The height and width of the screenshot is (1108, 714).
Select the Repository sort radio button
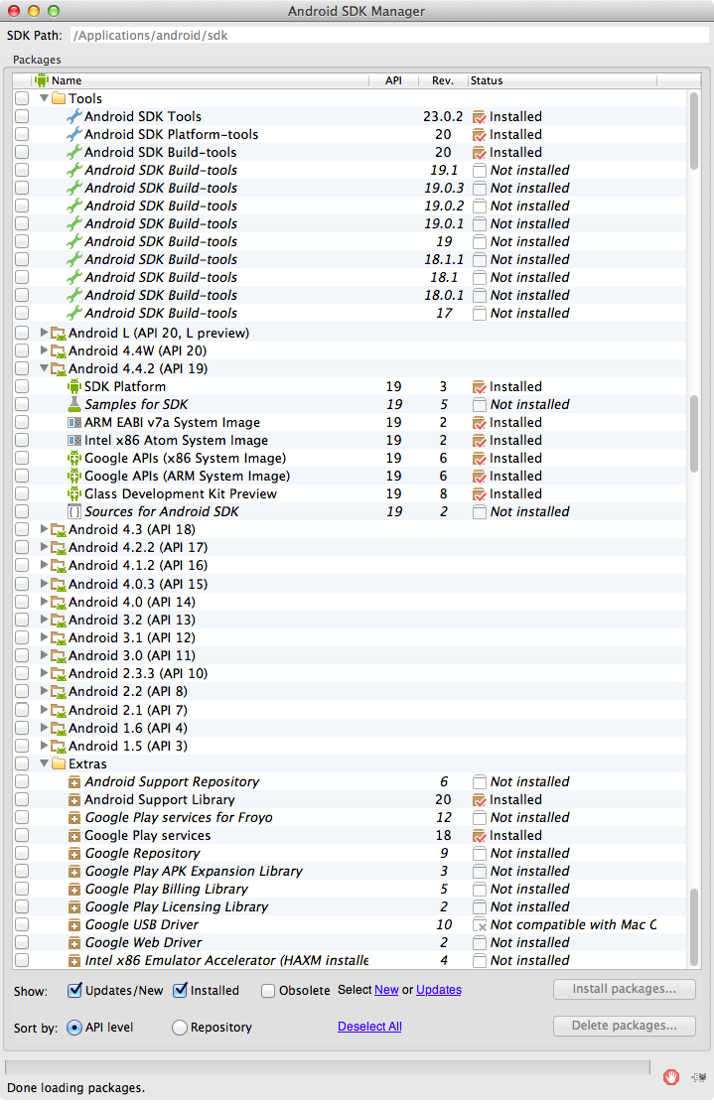pyautogui.click(x=180, y=1028)
